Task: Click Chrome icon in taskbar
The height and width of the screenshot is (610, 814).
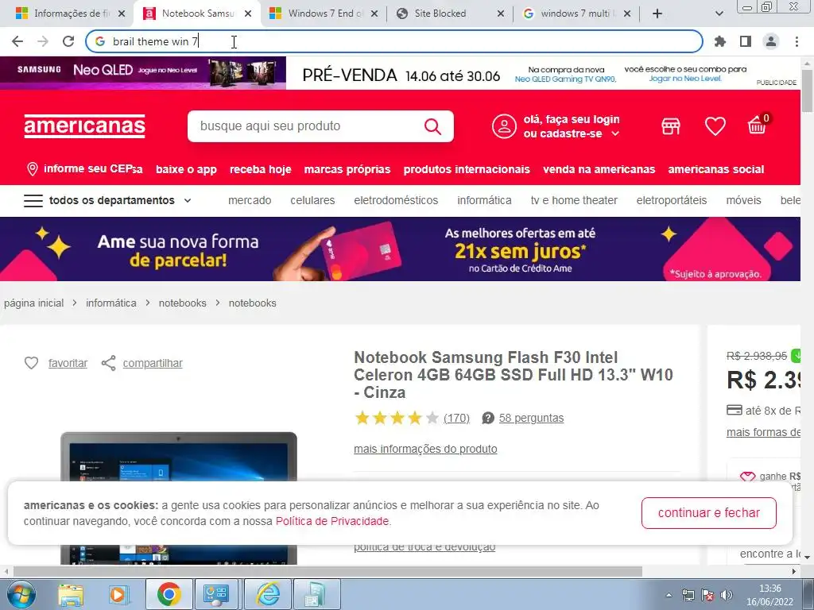Action: tap(169, 594)
